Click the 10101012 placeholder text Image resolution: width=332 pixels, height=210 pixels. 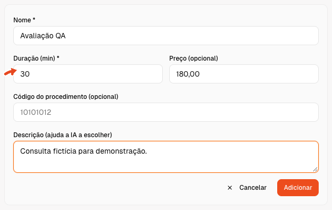[36, 112]
